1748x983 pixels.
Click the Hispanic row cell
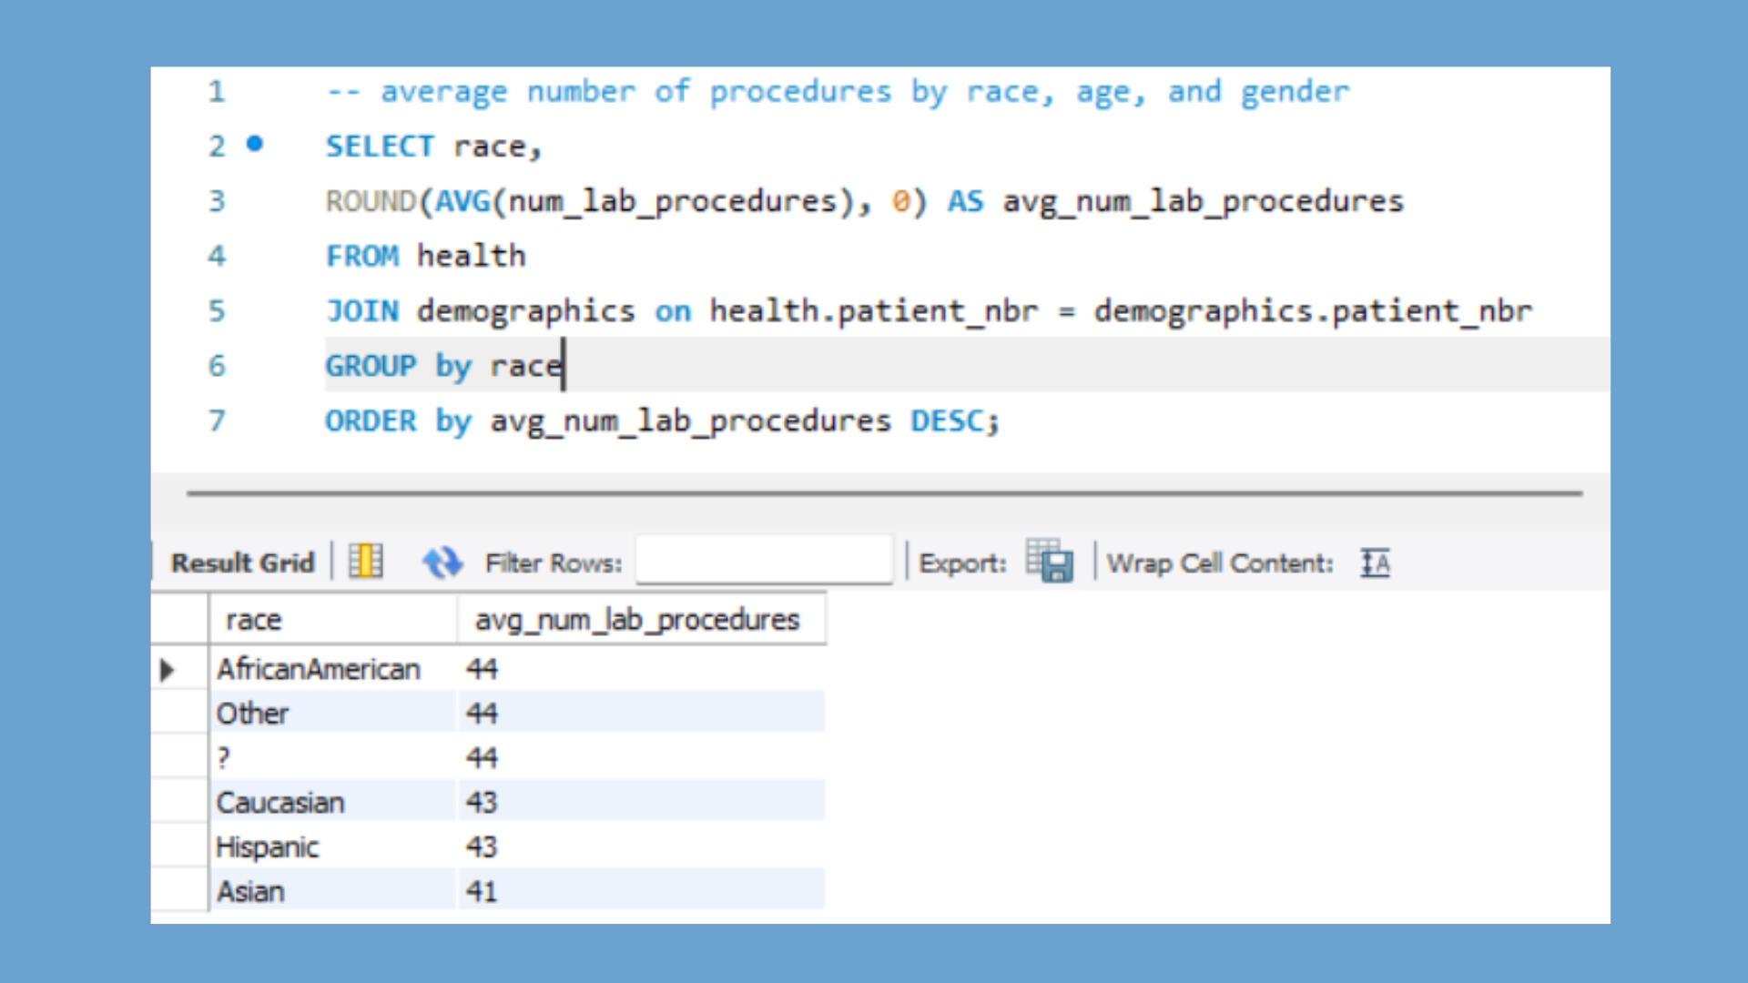click(268, 847)
